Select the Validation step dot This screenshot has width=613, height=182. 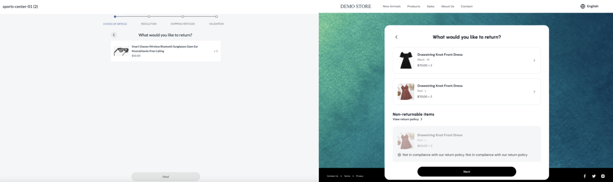[216, 16]
